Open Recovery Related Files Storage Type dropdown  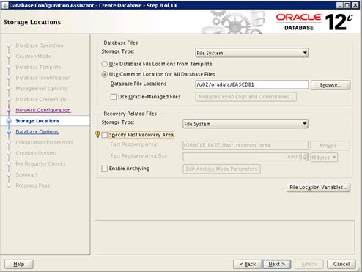(x=245, y=124)
